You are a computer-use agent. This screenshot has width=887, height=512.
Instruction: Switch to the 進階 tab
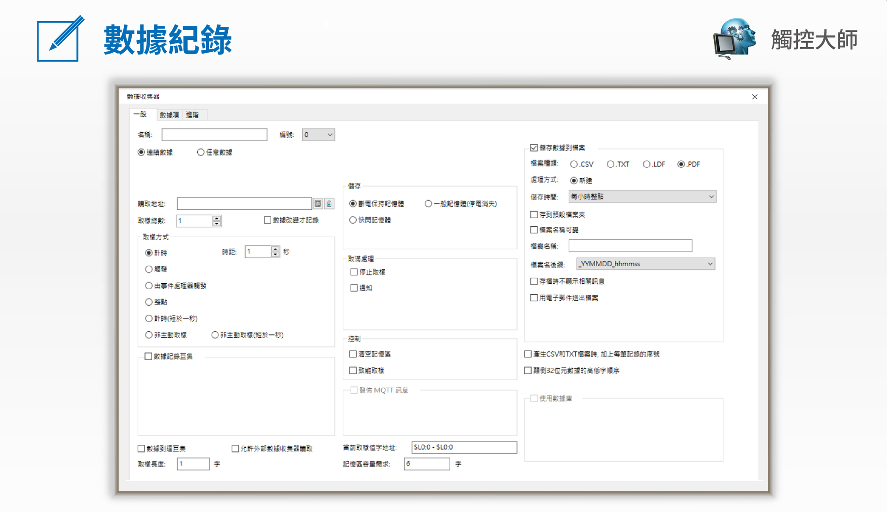pos(192,115)
